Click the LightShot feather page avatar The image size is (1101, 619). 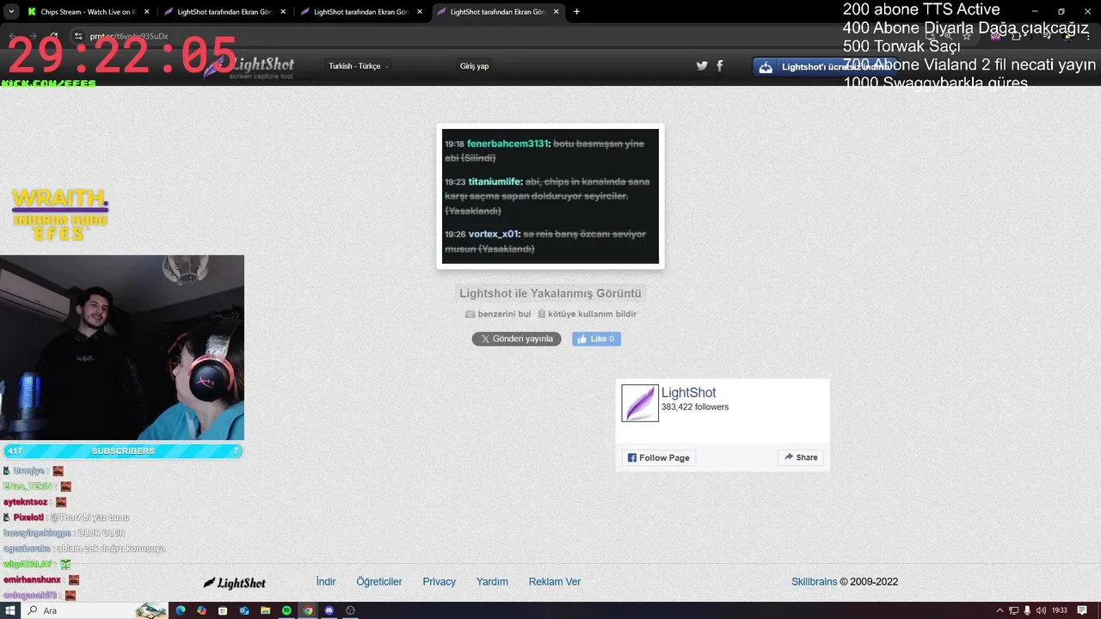coord(640,403)
